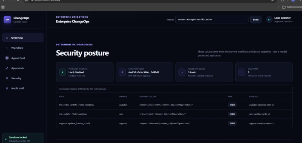Click the ChangeOps CO logo icon

[x=7, y=19]
